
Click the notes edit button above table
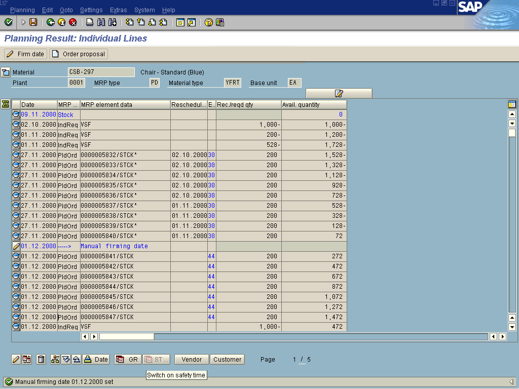(x=339, y=93)
